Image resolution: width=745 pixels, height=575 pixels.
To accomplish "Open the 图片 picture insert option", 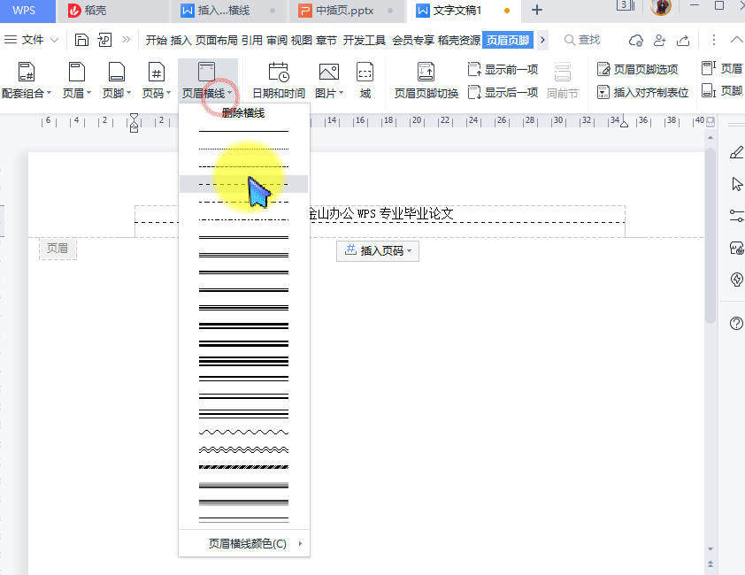I will pyautogui.click(x=329, y=80).
